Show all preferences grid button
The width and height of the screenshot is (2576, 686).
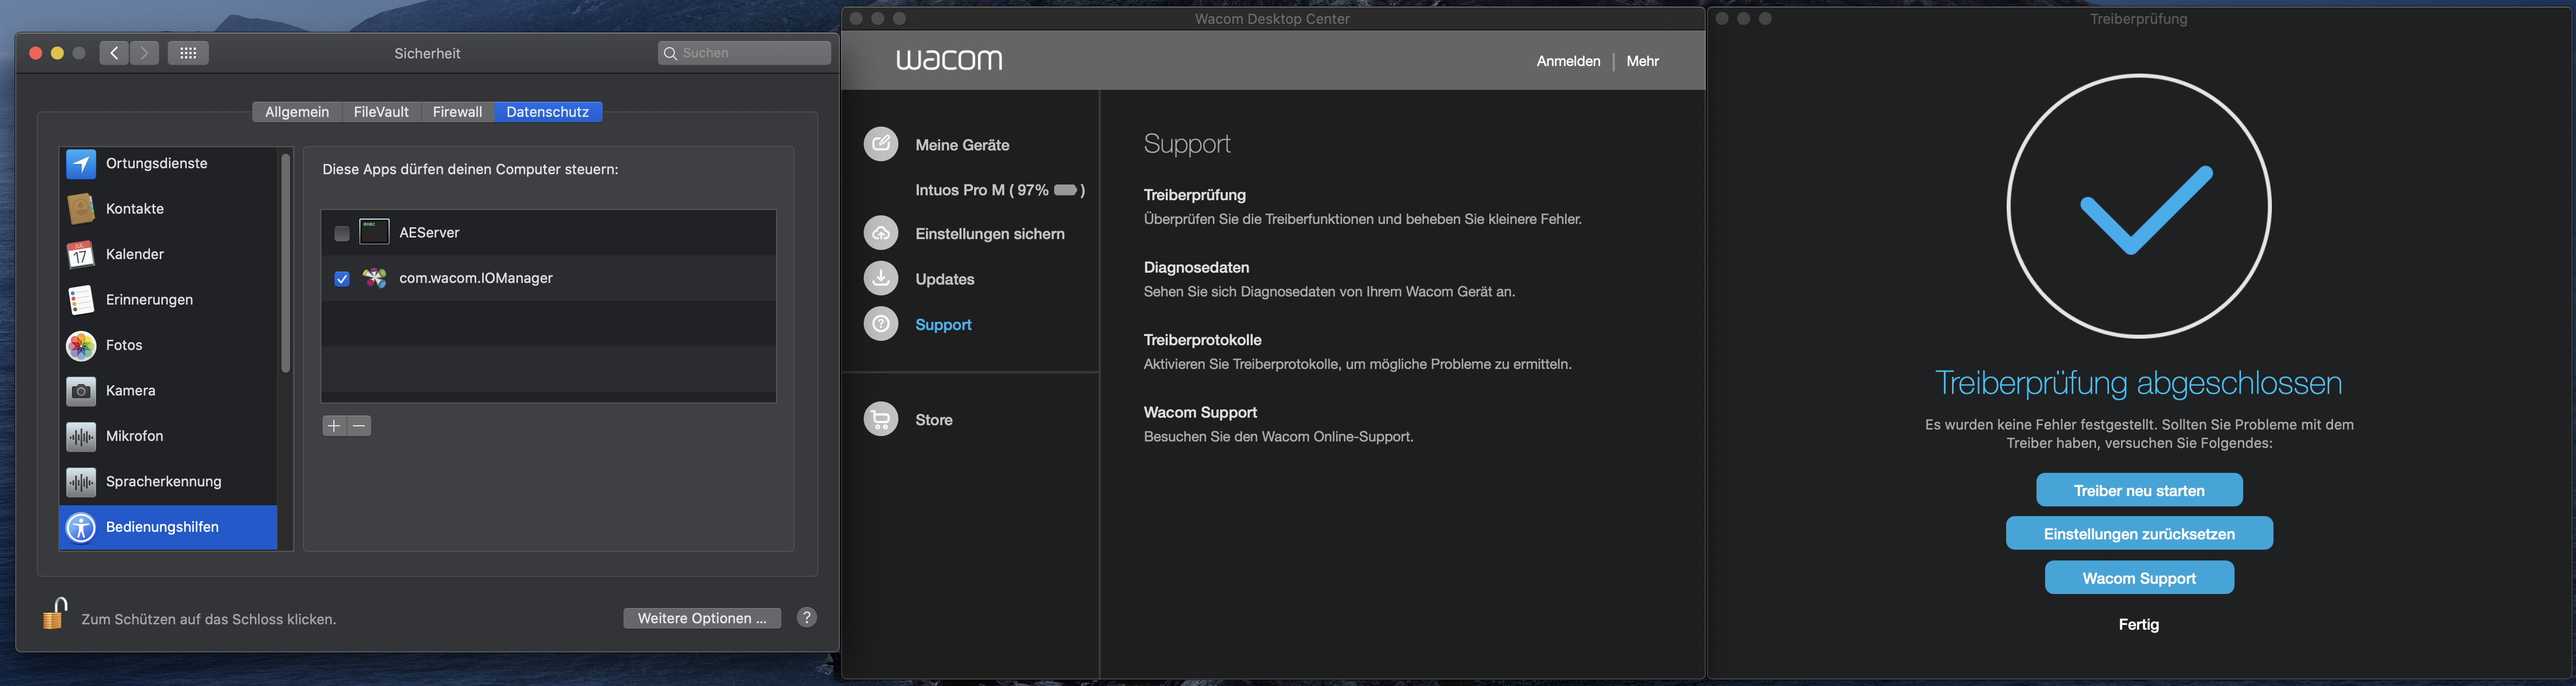188,53
